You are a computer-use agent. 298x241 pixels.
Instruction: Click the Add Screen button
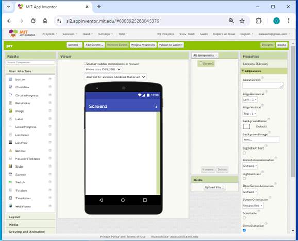94,45
